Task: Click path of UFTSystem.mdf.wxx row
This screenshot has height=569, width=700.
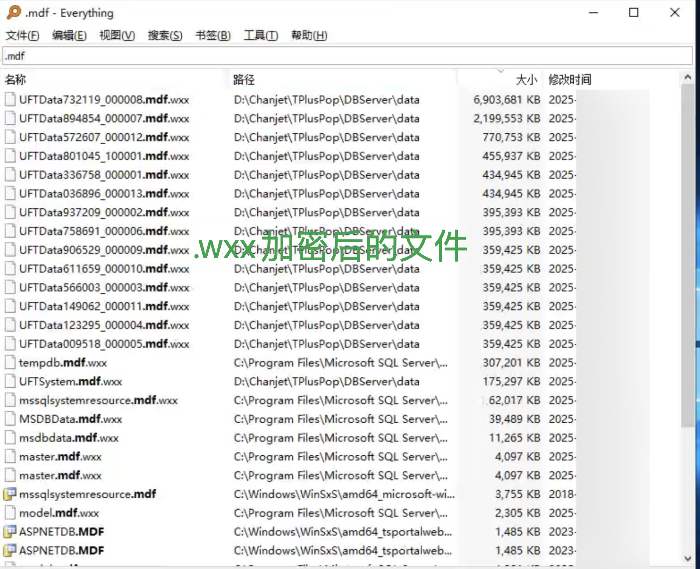Action: 327,382
